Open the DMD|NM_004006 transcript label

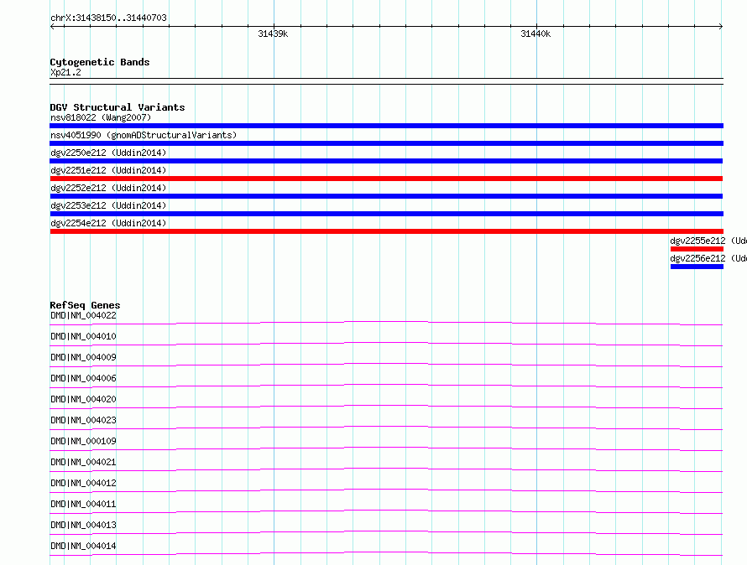[83, 378]
